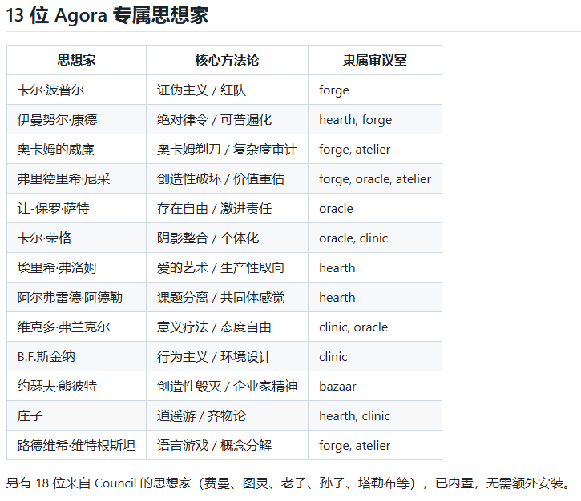581x501 pixels.
Task: Select the 让-保罗·萨特 cell
Action: pyautogui.click(x=53, y=208)
